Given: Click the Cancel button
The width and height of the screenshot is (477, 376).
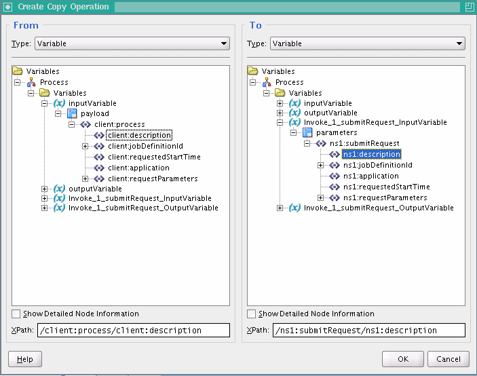Looking at the screenshot, I should click(449, 359).
